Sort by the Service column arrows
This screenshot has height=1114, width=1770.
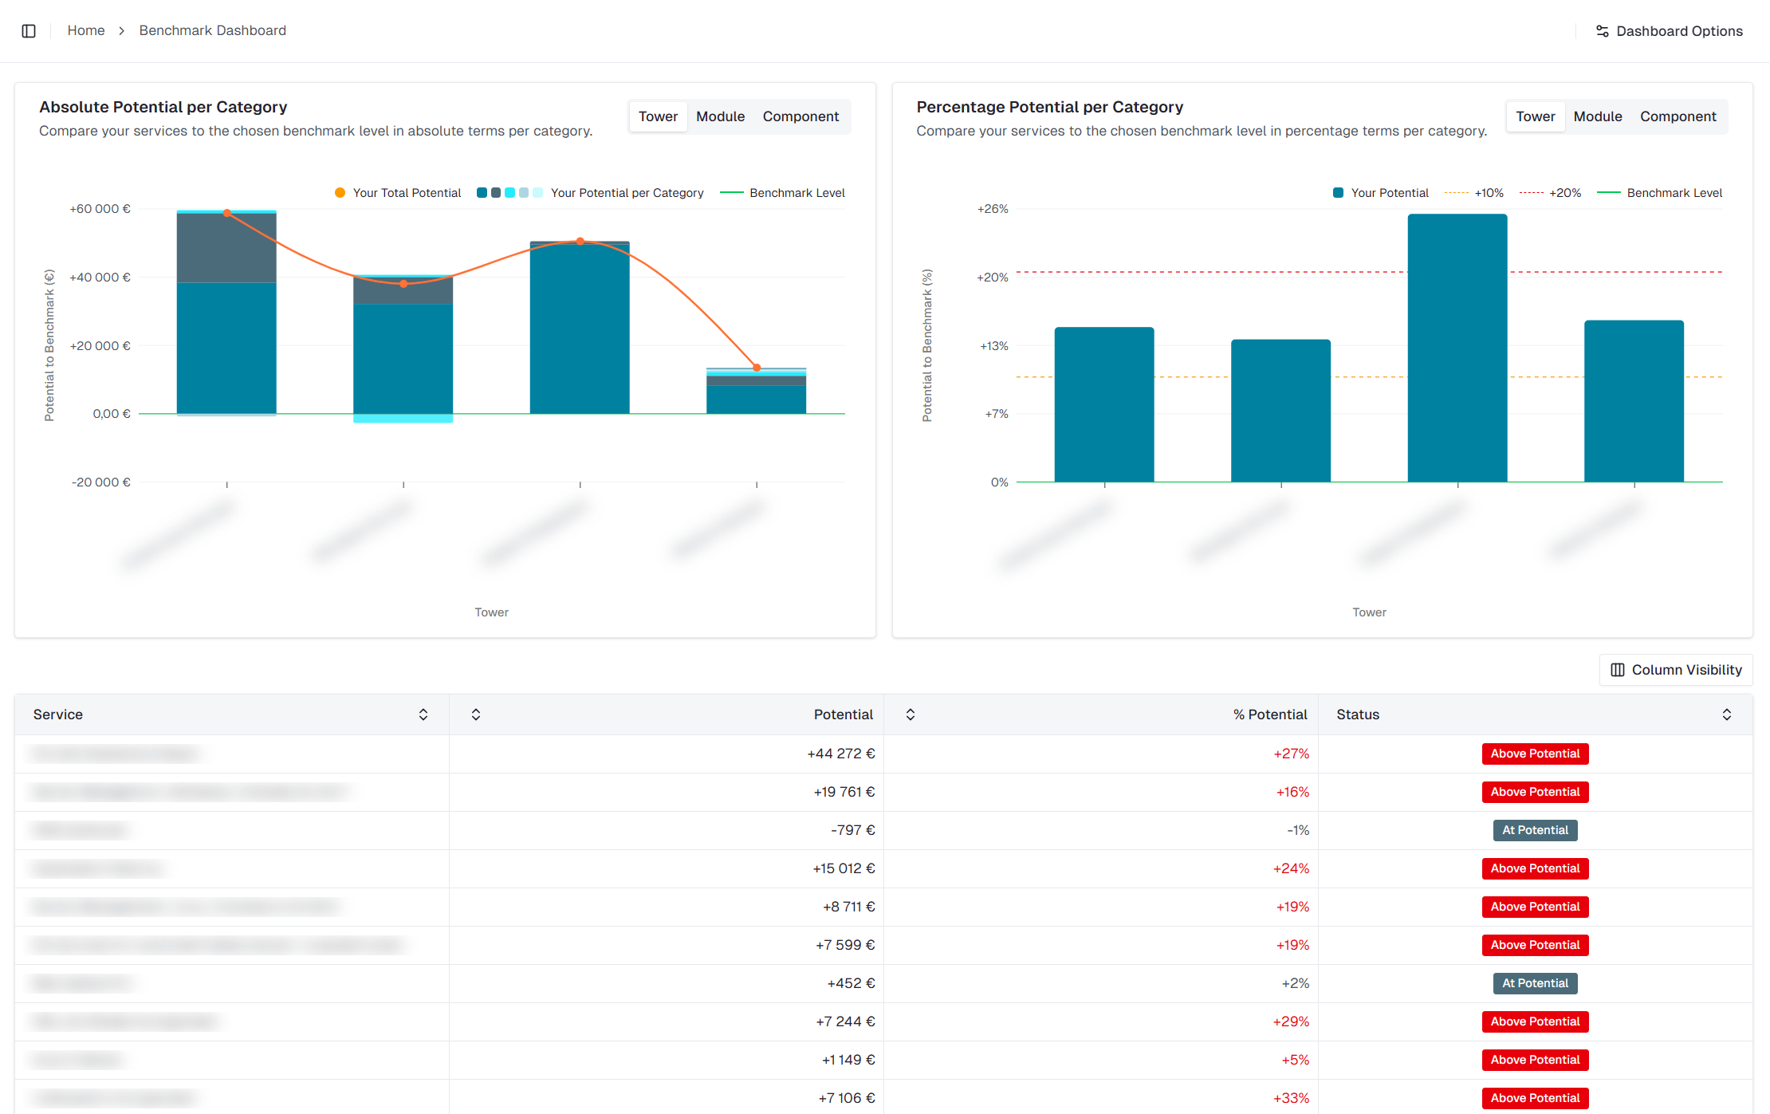click(x=423, y=714)
